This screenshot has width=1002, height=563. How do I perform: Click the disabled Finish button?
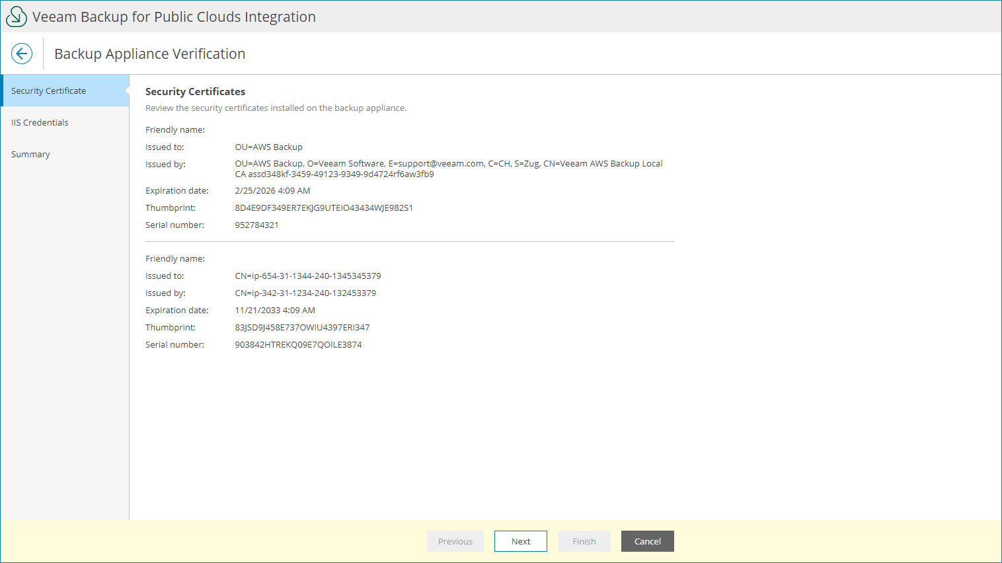click(x=584, y=541)
